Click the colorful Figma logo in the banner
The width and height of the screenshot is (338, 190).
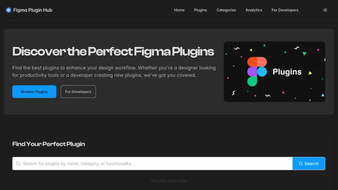point(257,71)
